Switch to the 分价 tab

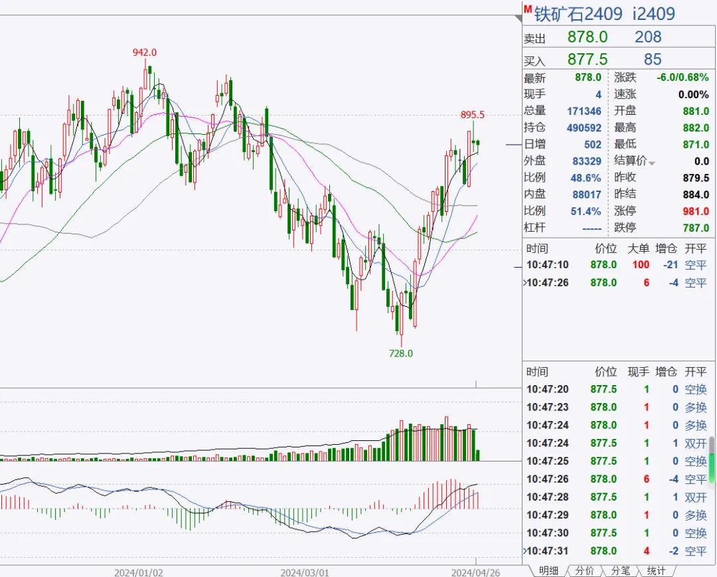point(584,570)
